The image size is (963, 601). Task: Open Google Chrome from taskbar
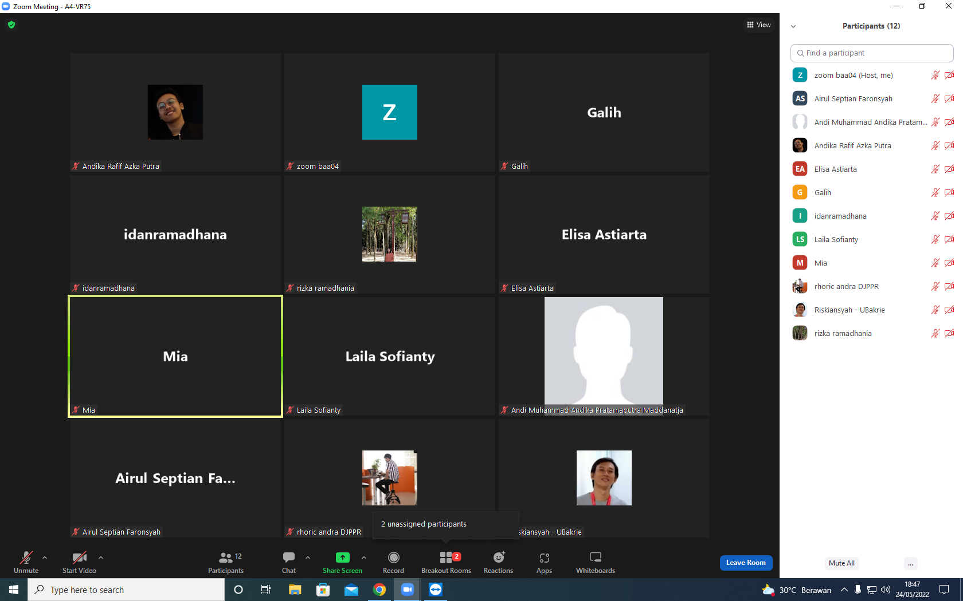coord(379,590)
